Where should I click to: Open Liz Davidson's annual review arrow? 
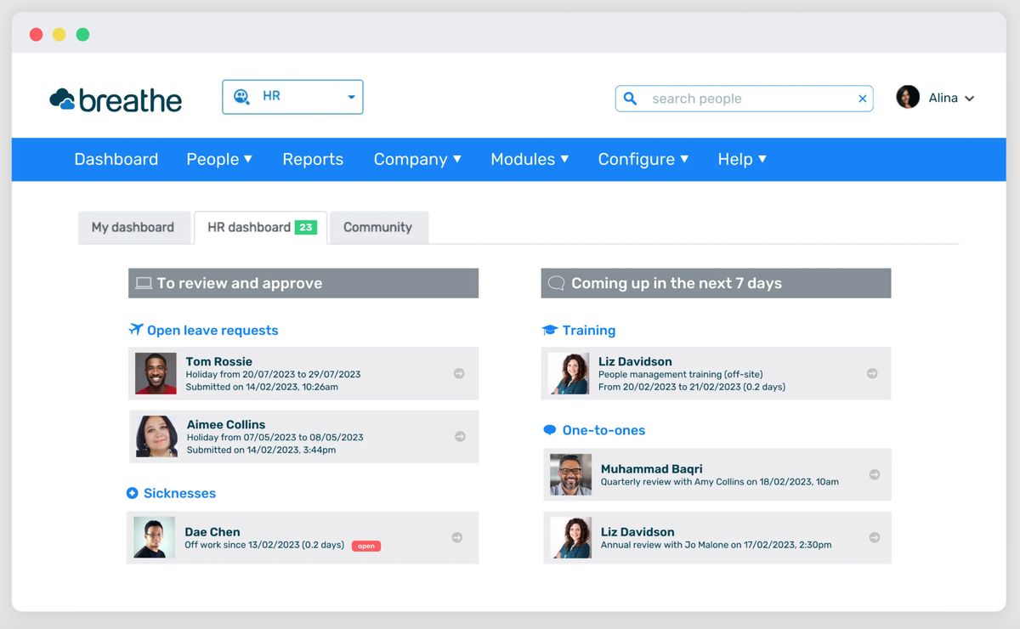874,537
